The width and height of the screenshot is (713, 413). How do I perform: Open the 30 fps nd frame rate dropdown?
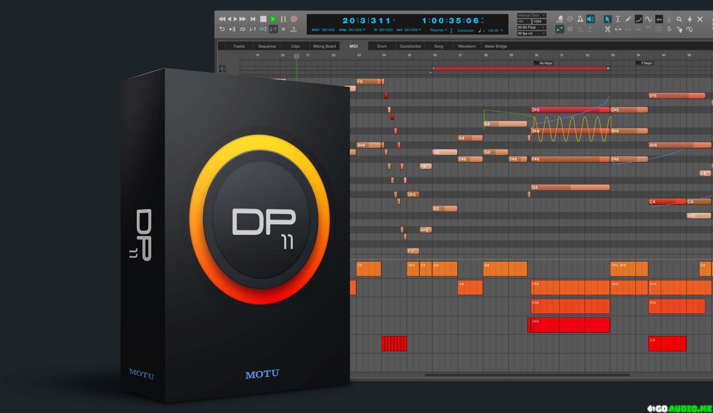[531, 33]
